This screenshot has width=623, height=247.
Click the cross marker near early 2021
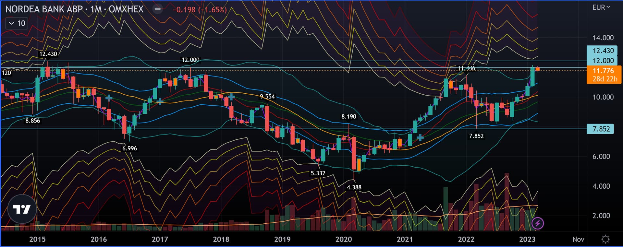420,138
